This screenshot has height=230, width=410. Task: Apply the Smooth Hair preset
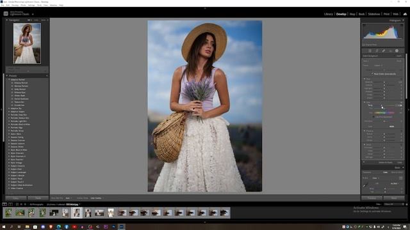coord(19,105)
